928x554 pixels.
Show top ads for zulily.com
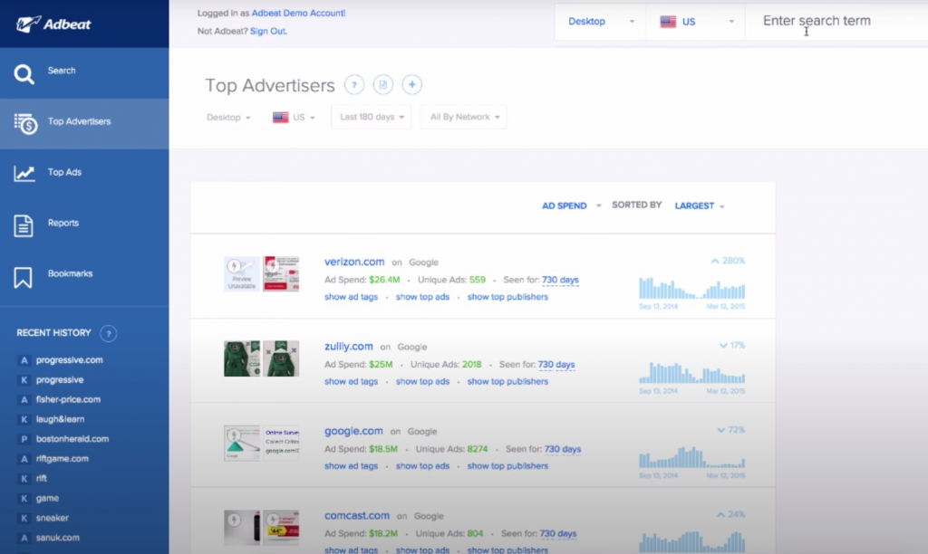tap(422, 381)
